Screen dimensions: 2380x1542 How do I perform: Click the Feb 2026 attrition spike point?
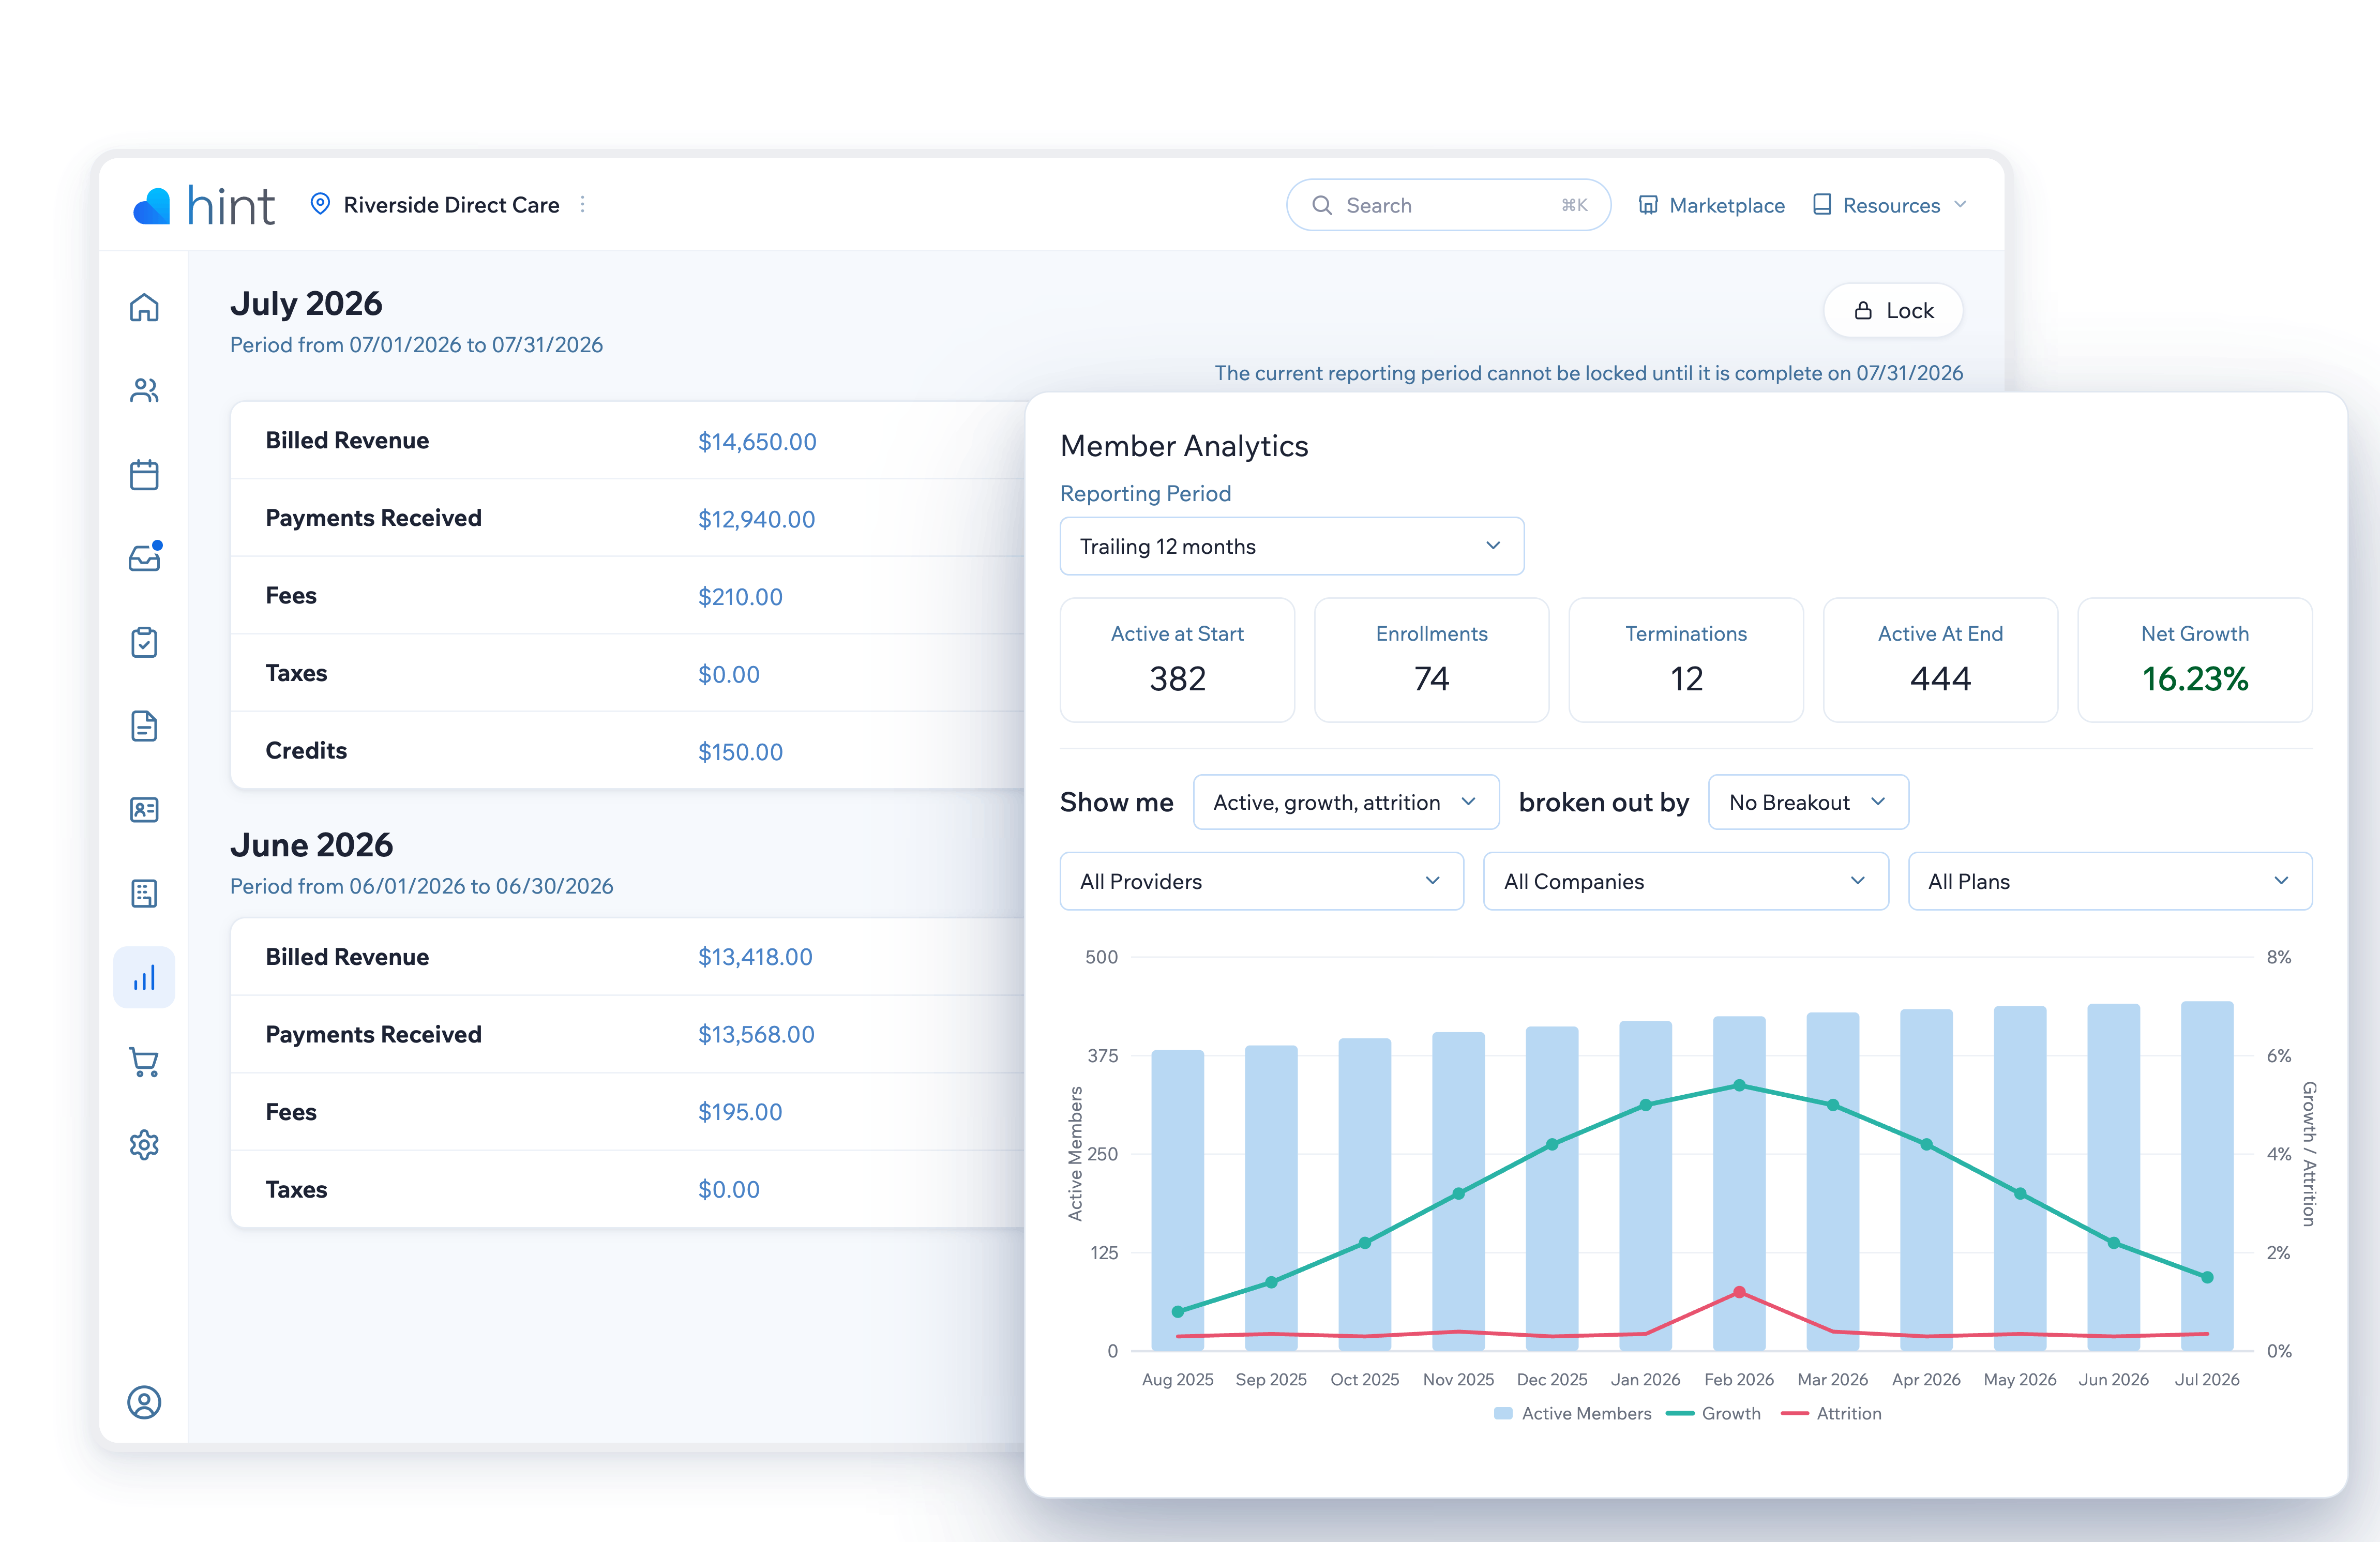tap(1739, 1292)
